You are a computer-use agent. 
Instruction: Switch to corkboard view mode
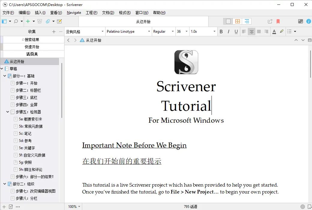pos(237,21)
